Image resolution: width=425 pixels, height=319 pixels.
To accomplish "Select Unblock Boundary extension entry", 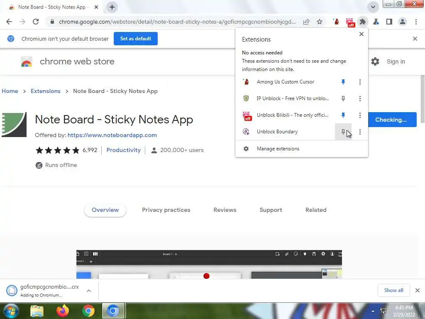I will 286,132.
